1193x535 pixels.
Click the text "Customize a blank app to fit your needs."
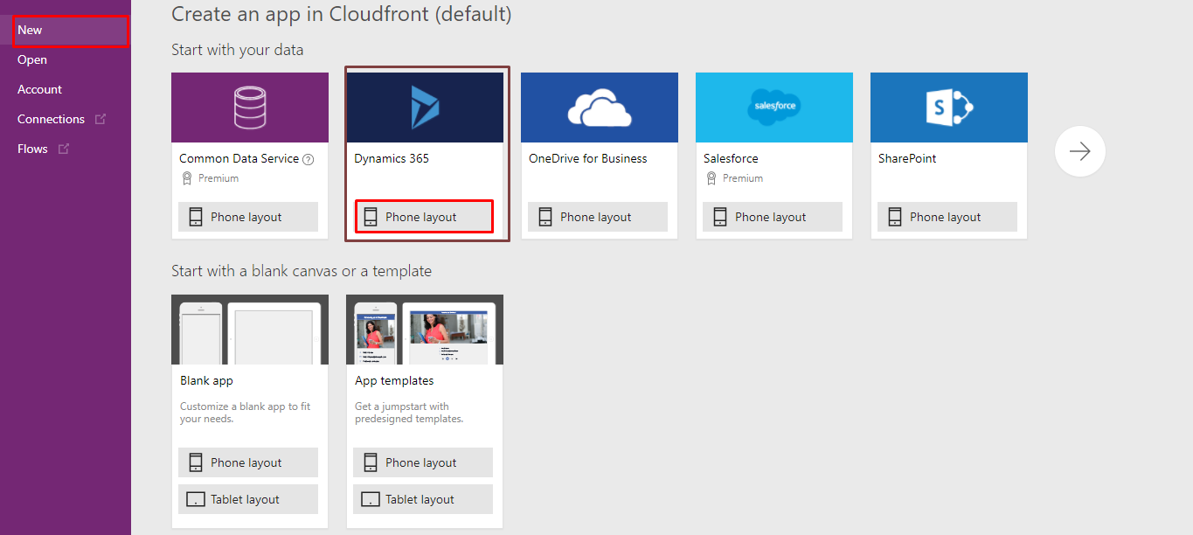246,413
